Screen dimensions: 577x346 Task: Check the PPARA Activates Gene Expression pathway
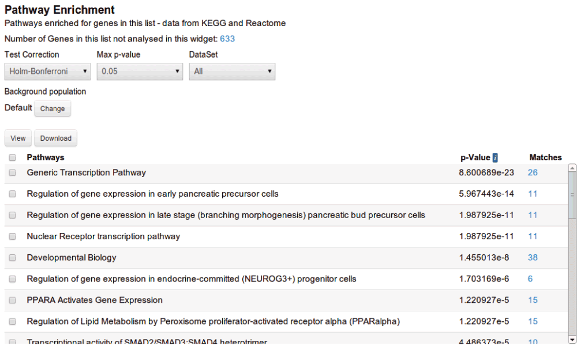[12, 300]
